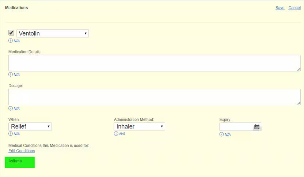
Task: Click the info icon under Expiry field
Action: [221, 134]
